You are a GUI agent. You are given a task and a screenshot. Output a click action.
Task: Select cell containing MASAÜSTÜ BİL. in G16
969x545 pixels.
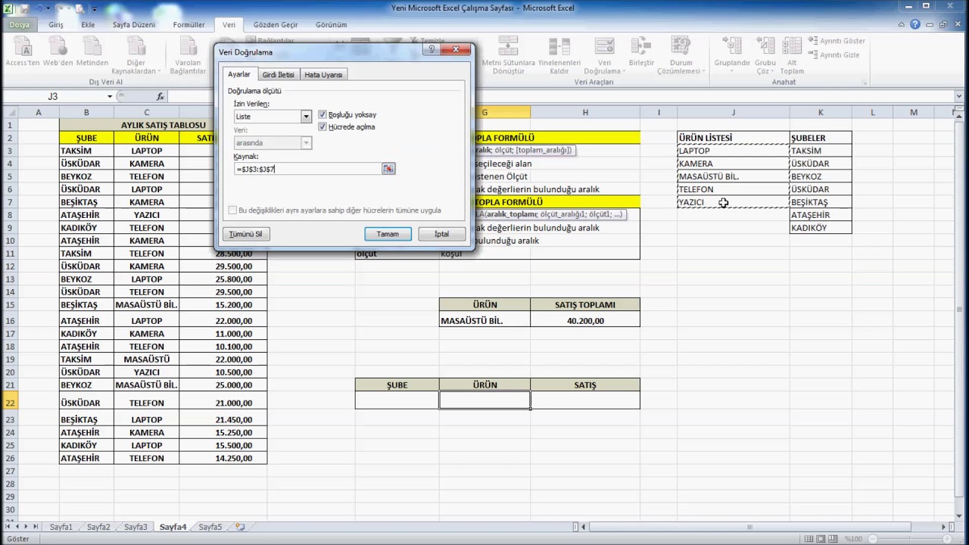pos(484,321)
